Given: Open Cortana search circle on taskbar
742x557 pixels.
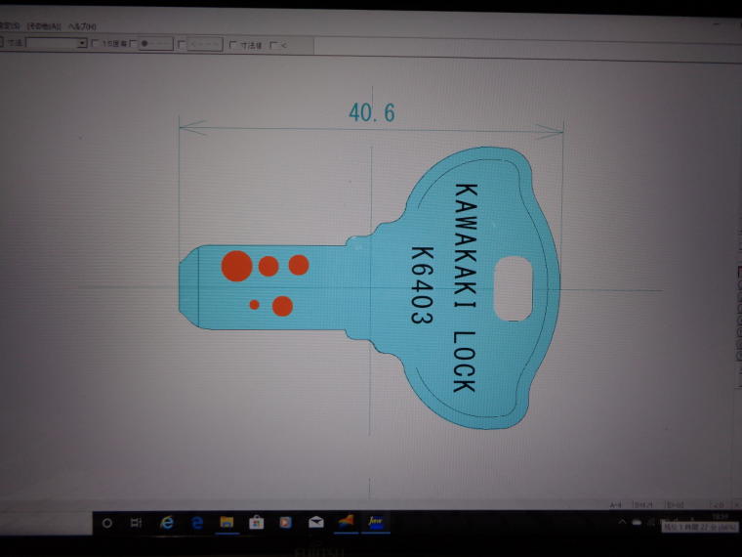Looking at the screenshot, I should (x=107, y=523).
